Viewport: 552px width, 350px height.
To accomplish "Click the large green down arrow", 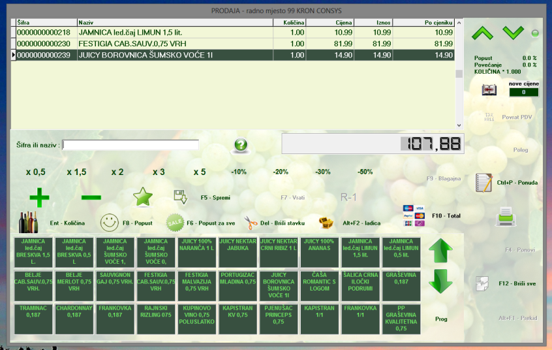I will pyautogui.click(x=440, y=281).
